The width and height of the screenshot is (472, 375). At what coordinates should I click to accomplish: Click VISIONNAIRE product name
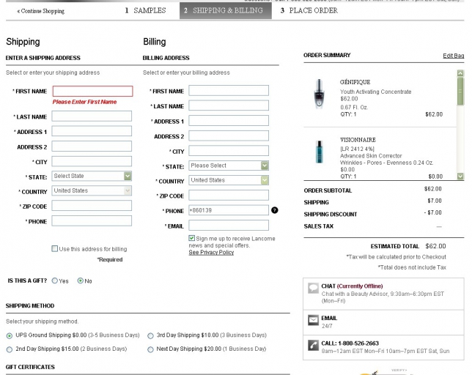click(x=358, y=140)
